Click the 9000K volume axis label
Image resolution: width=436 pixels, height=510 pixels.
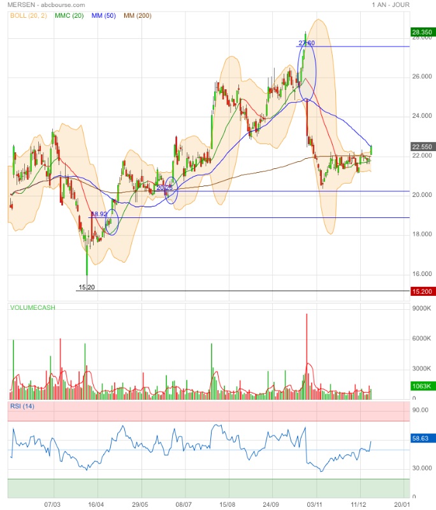point(422,308)
